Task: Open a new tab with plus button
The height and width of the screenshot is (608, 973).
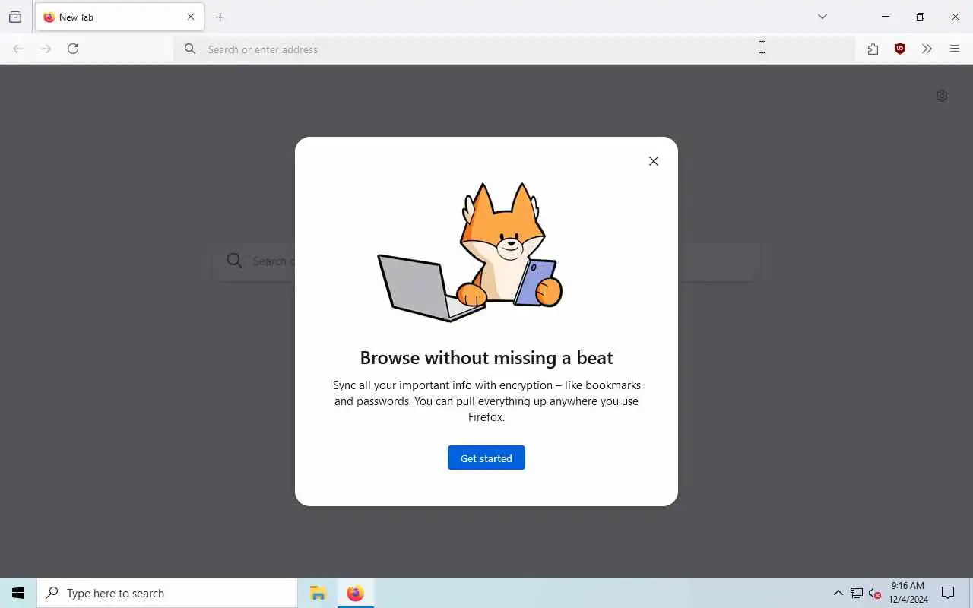Action: click(220, 17)
